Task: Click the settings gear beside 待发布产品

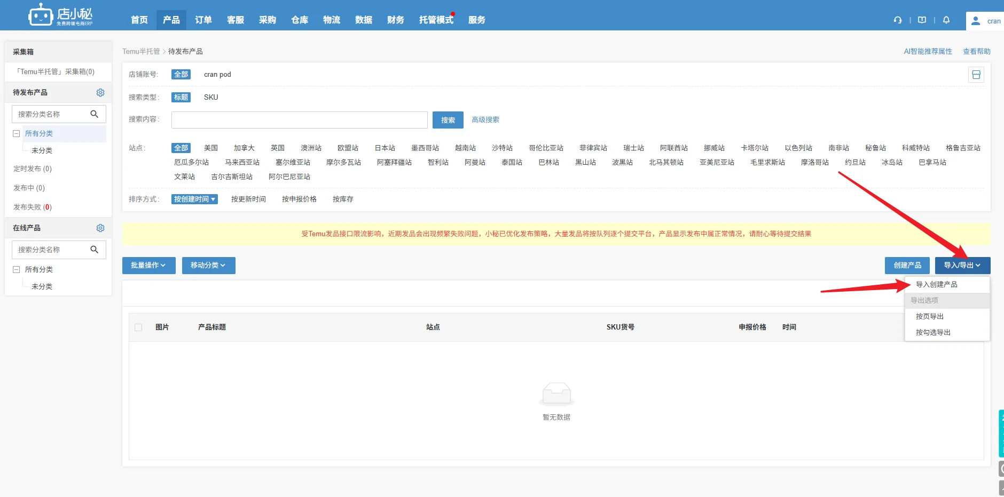Action: click(100, 92)
